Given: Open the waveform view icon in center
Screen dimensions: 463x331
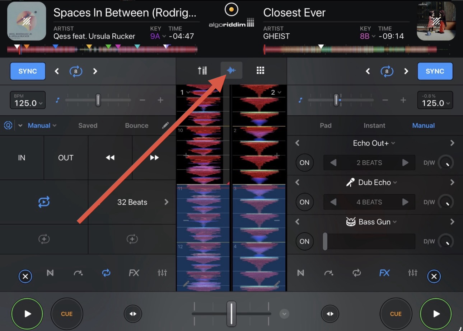Looking at the screenshot, I should tap(231, 70).
